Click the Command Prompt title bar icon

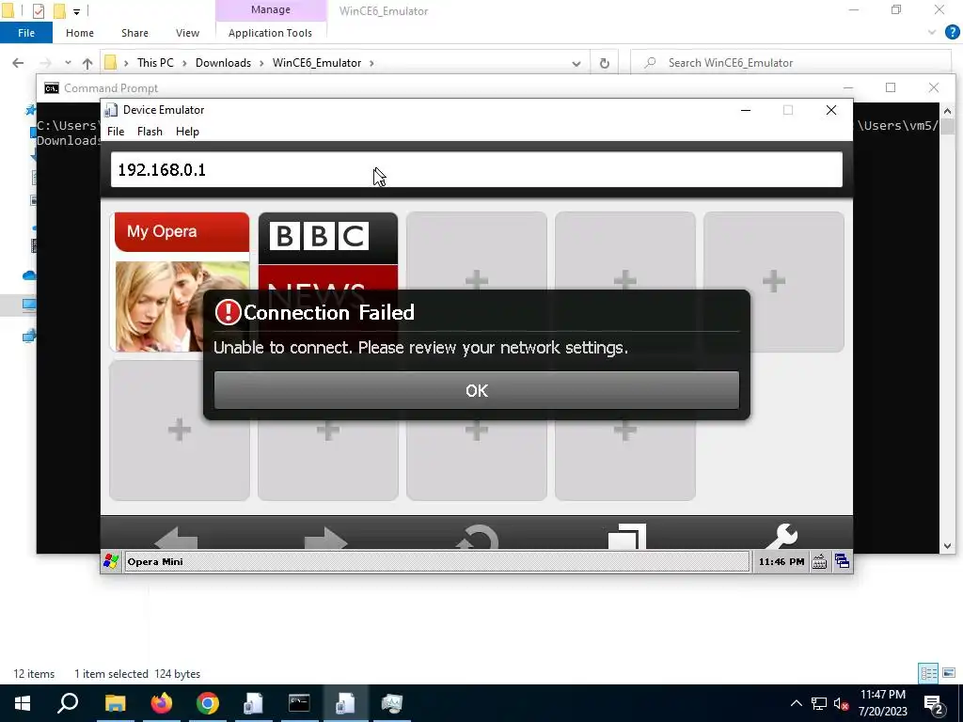coord(52,88)
